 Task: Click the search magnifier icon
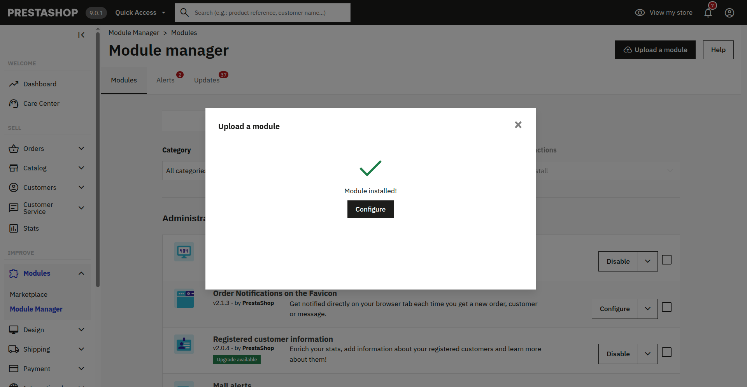pos(184,12)
